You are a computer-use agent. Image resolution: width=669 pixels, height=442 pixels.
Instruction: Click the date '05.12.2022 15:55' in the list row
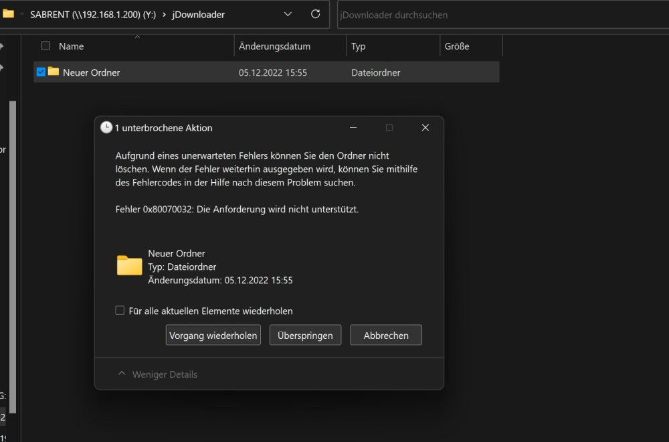(273, 72)
